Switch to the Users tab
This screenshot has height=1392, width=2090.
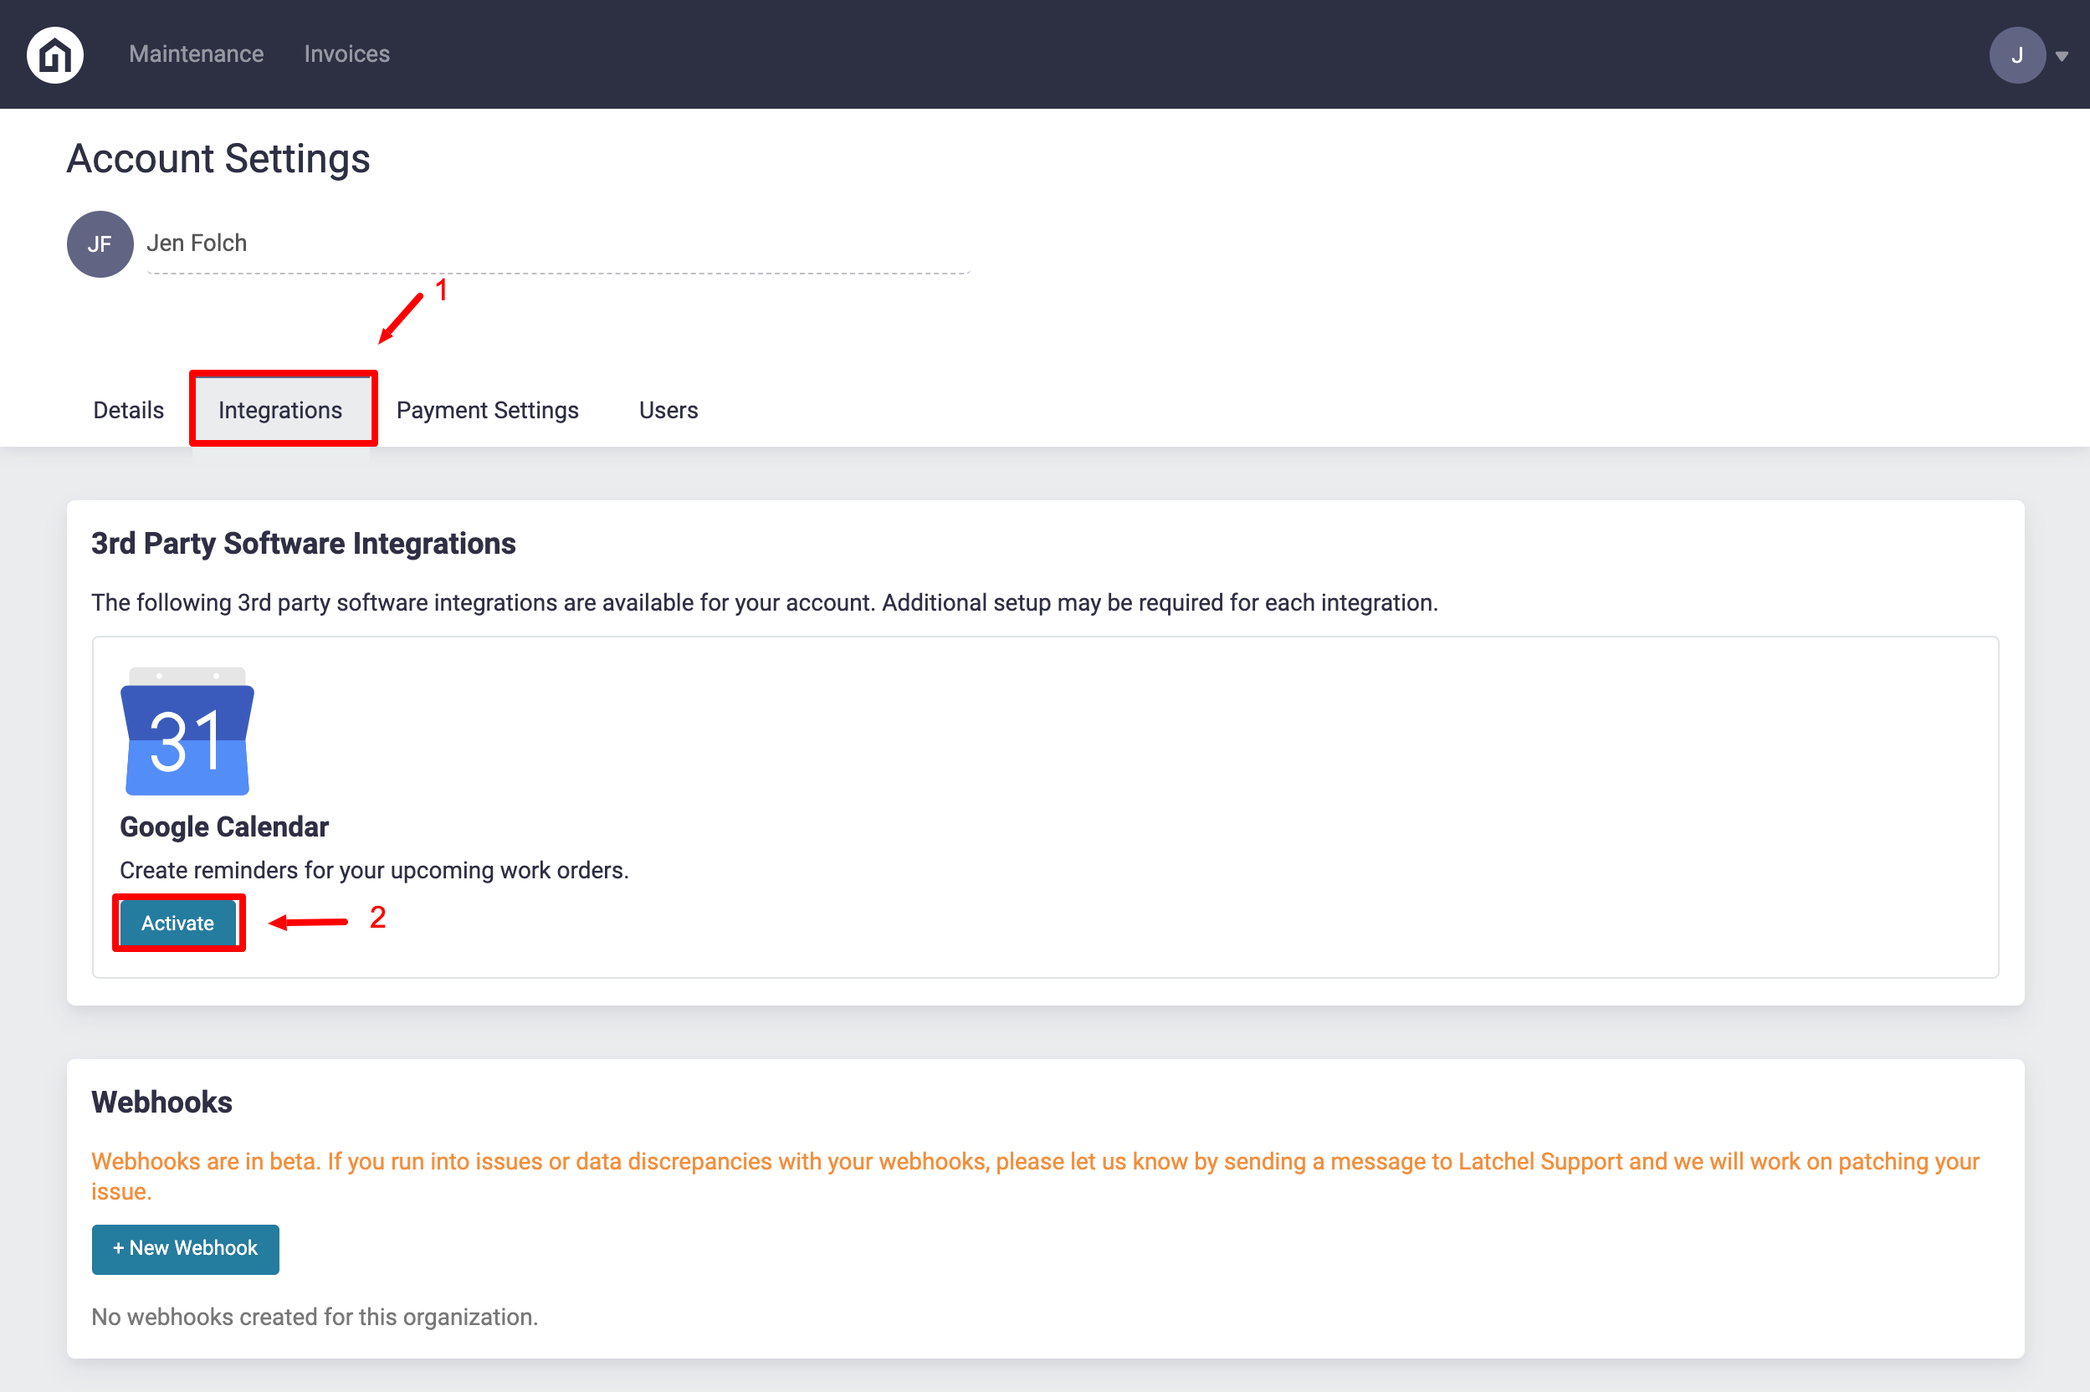(x=668, y=410)
